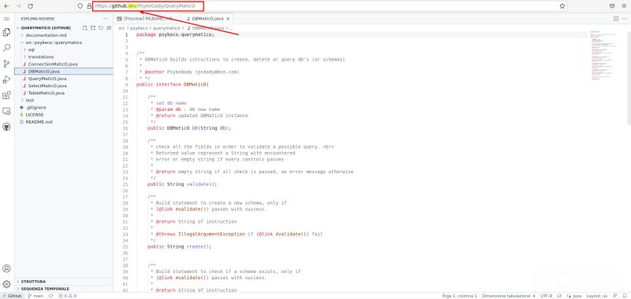Bookmark this page with the star
This screenshot has height=299, width=631.
[x=562, y=6]
